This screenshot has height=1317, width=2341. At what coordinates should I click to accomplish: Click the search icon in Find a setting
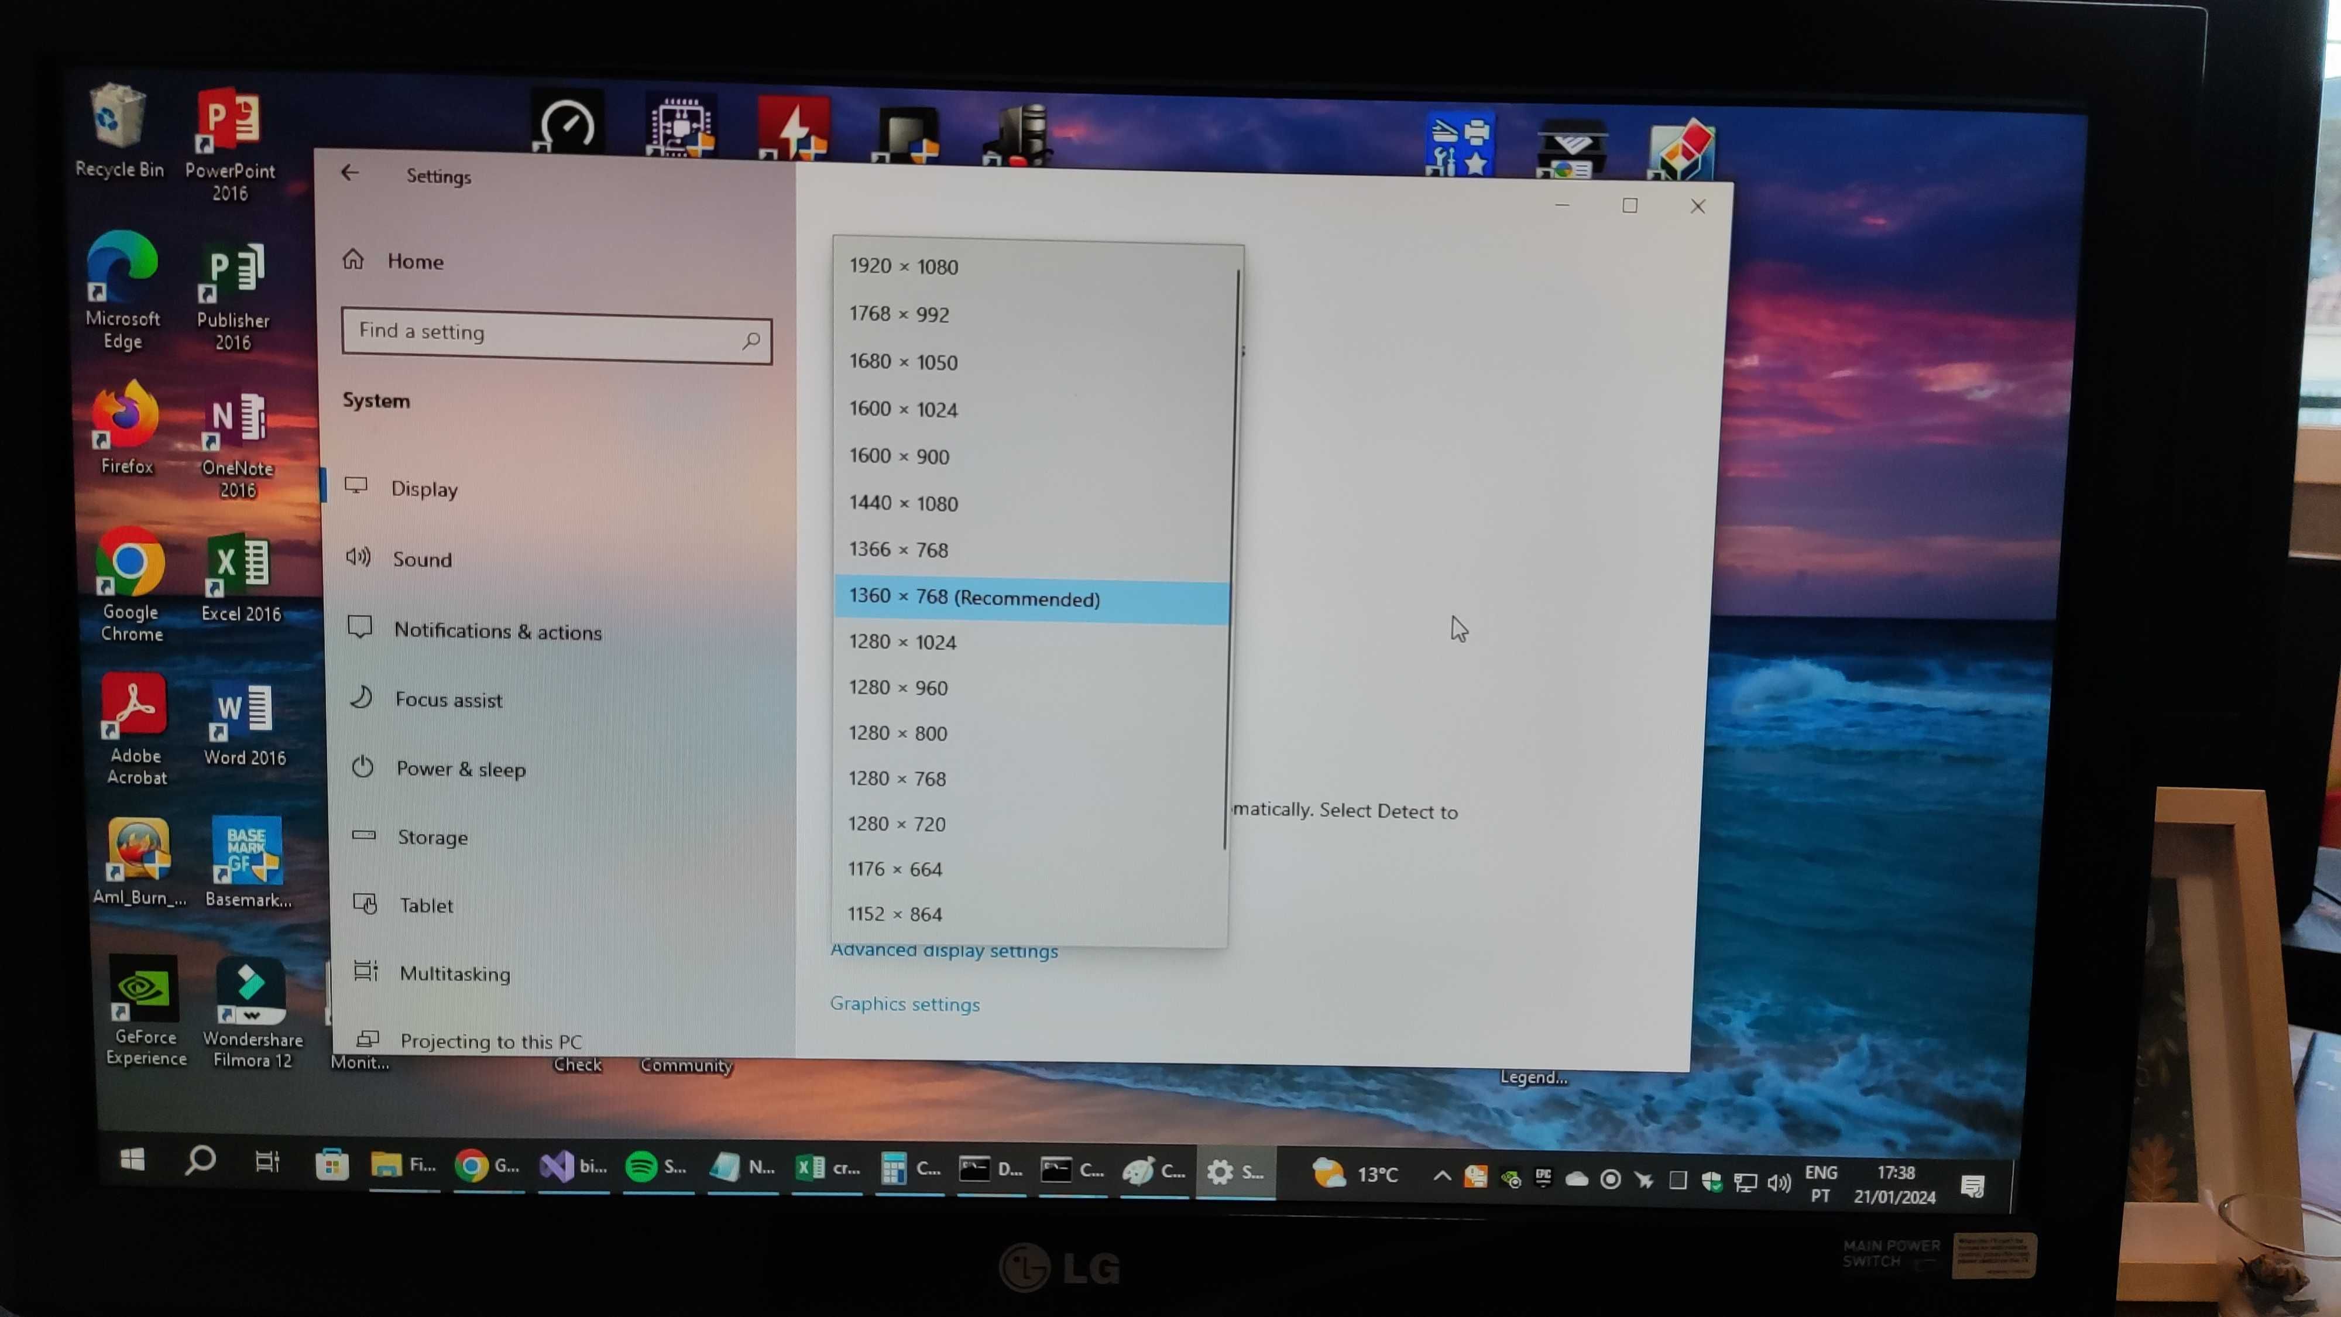point(751,341)
